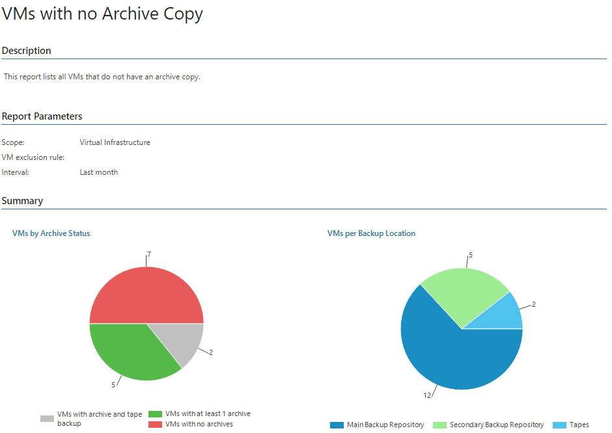Click the data label '5' below the green archive slice

[x=113, y=385]
